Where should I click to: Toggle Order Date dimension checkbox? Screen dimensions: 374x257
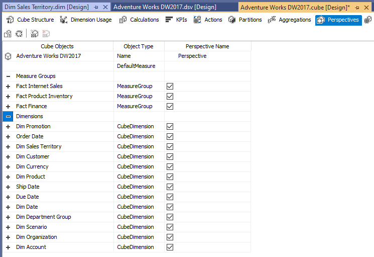(170, 136)
